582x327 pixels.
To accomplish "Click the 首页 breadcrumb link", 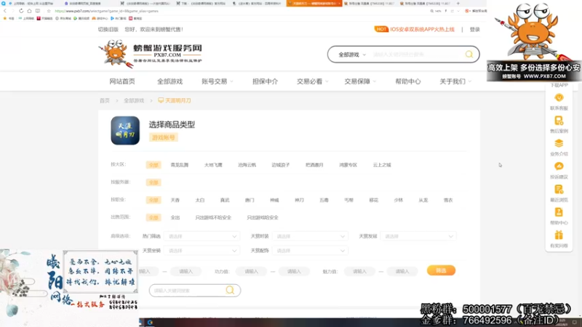I will pos(105,100).
